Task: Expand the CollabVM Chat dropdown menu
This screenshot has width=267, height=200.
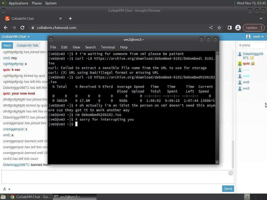Action: click(16, 37)
